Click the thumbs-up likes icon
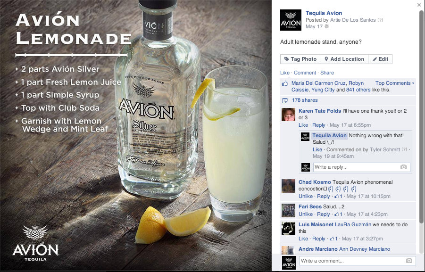 coord(284,83)
